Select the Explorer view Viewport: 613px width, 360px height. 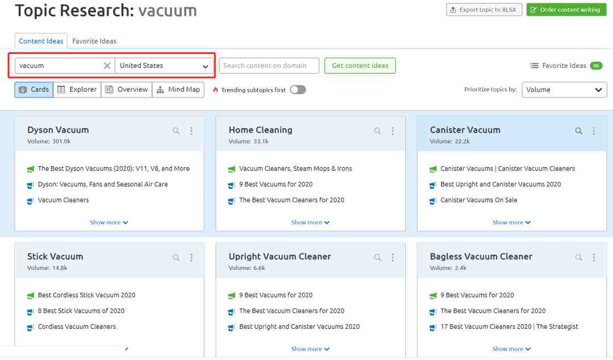pos(77,90)
